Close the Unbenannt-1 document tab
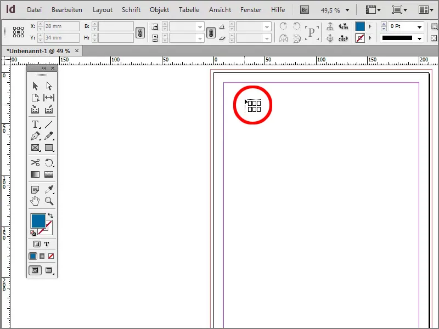 coord(77,51)
